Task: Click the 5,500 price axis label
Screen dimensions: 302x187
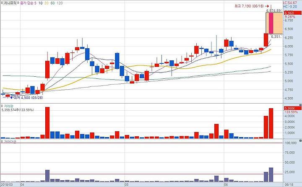Action: (x=289, y=64)
